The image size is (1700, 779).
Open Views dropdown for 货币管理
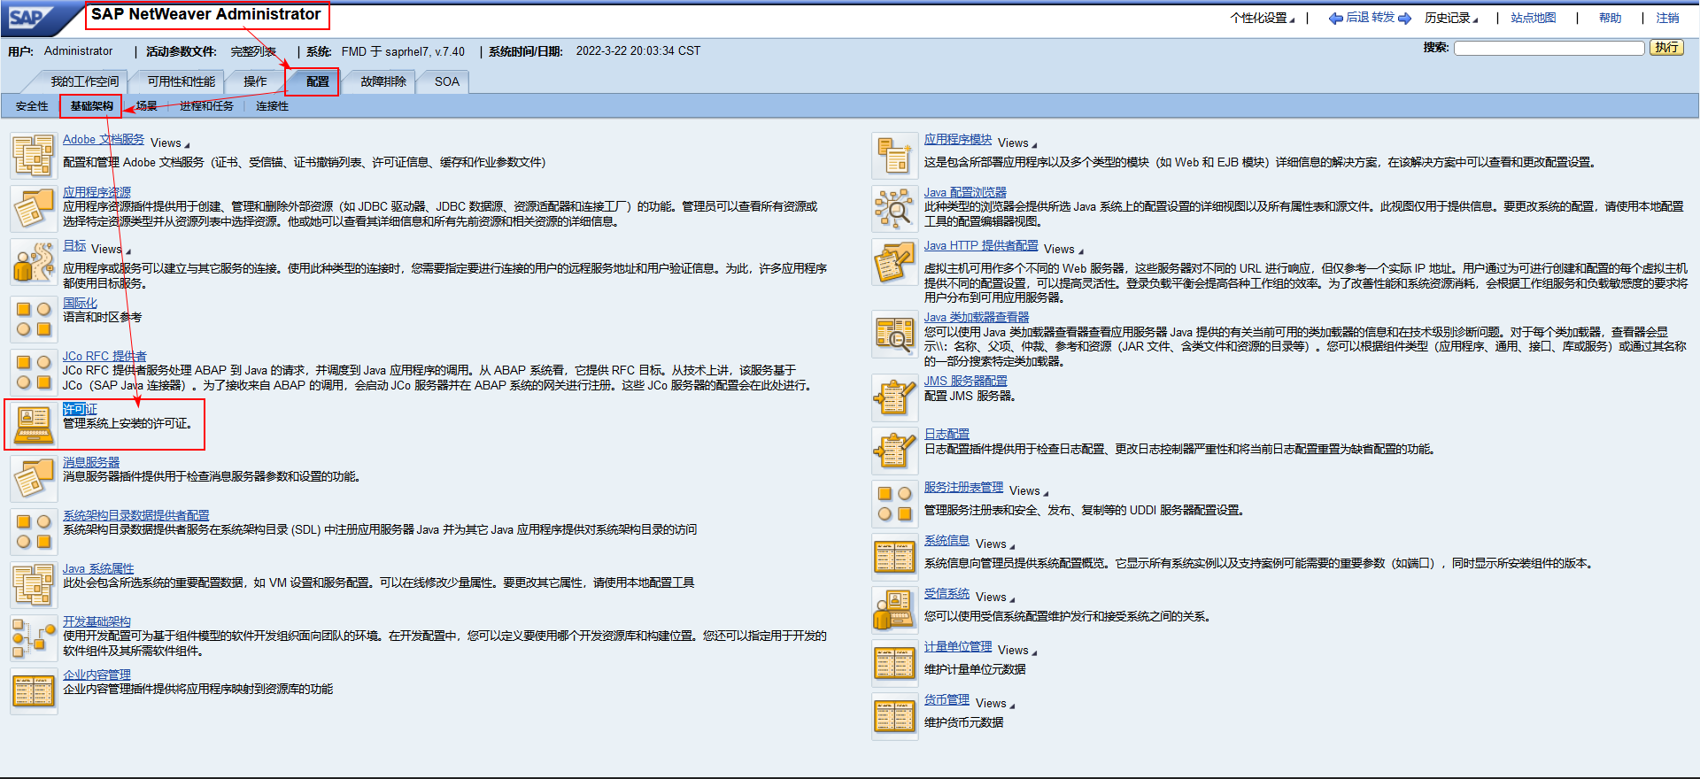tap(995, 704)
